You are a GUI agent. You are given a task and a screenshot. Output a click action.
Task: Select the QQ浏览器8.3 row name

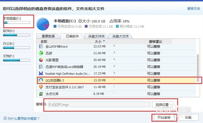(55, 80)
